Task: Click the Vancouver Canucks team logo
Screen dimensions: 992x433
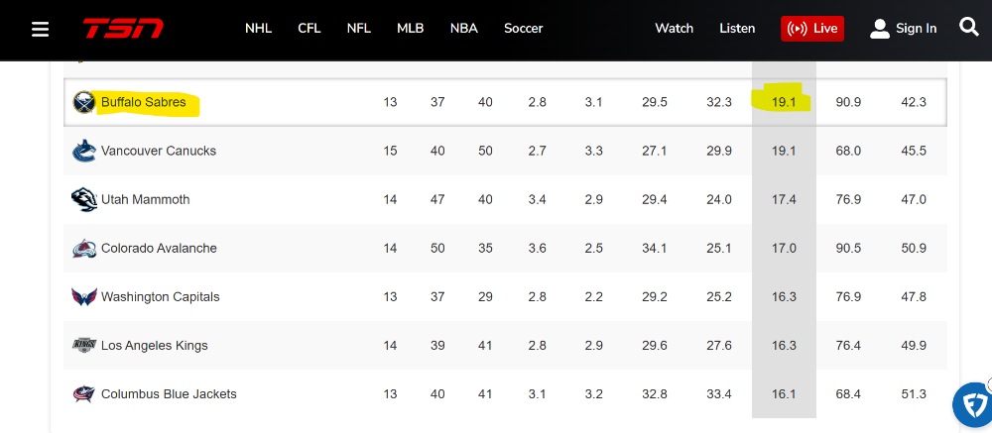Action: tap(84, 151)
